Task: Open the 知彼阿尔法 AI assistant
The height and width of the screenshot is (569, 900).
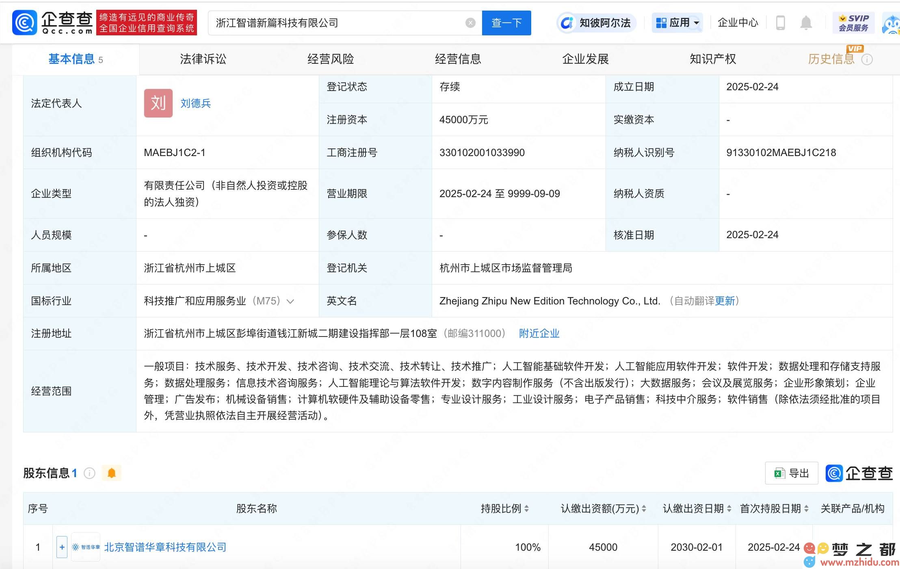Action: pos(595,23)
